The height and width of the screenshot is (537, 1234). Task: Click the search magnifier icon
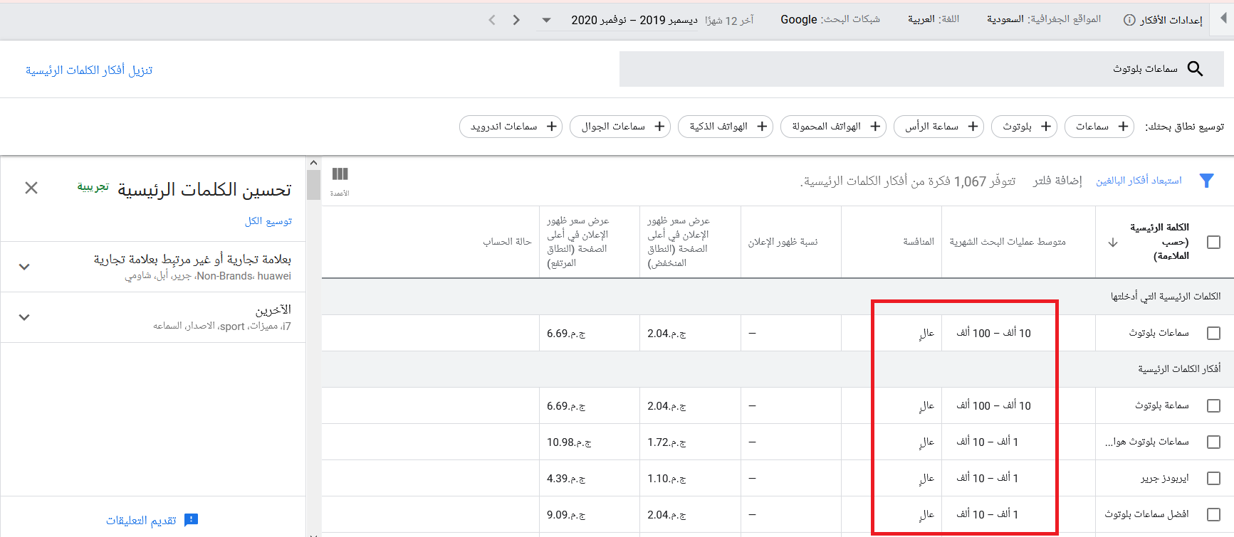(1195, 69)
